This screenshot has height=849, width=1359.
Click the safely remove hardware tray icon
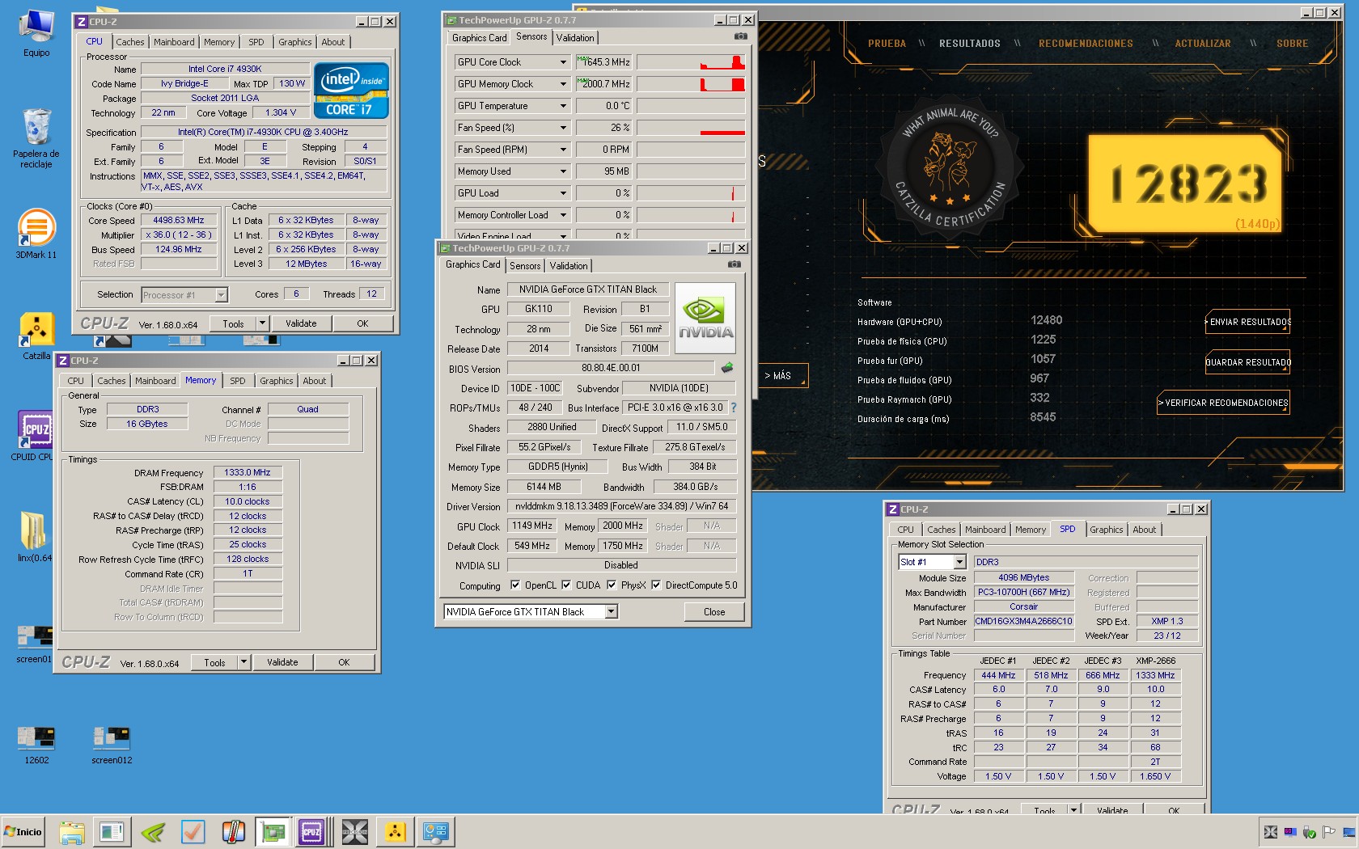1309,832
